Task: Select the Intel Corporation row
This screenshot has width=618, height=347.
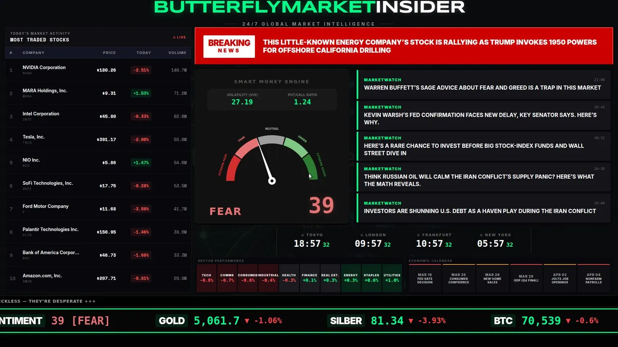Action: [x=98, y=116]
